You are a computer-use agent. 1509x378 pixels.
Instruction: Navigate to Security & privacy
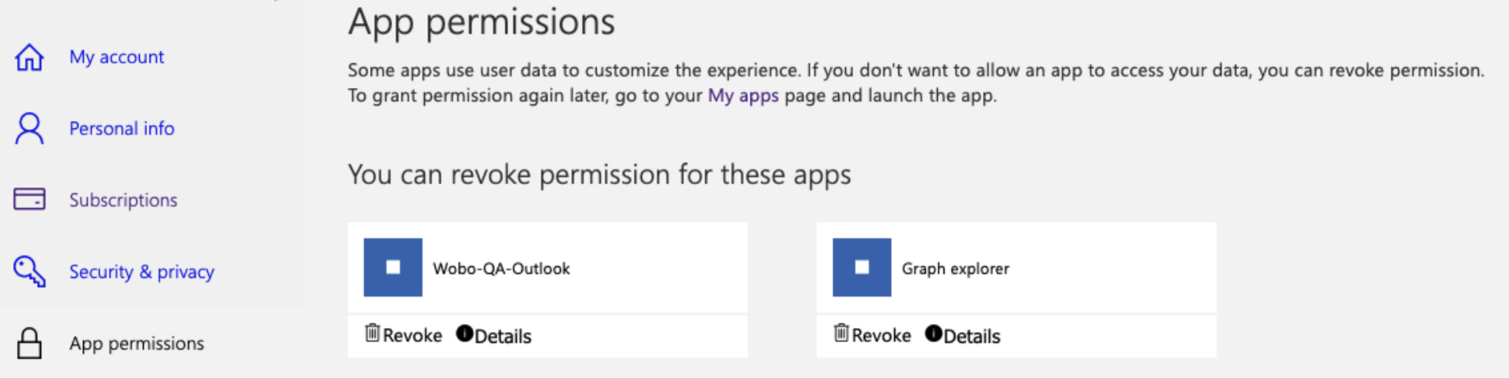141,271
